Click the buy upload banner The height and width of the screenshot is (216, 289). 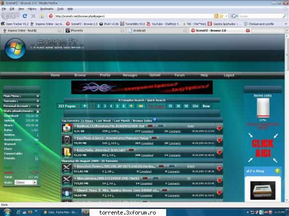(142, 87)
